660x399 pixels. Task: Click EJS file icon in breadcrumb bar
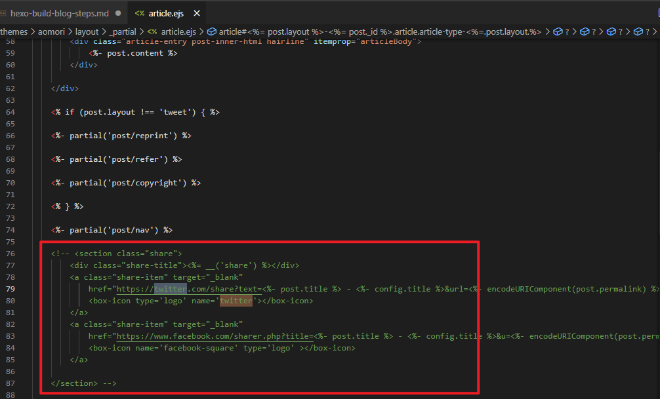click(x=152, y=31)
